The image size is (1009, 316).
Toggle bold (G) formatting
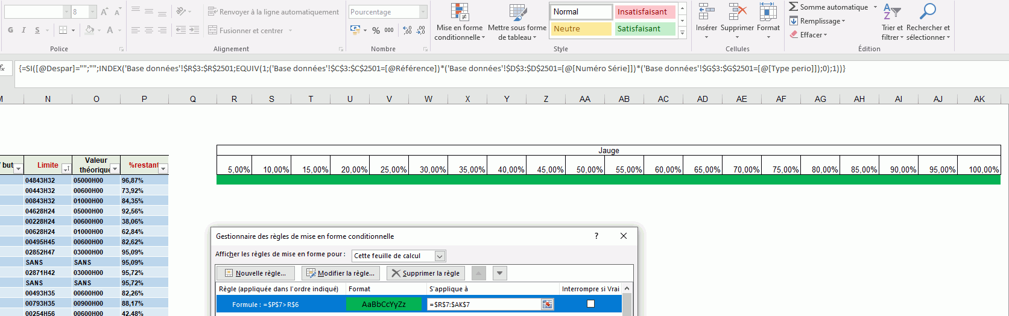click(x=10, y=30)
